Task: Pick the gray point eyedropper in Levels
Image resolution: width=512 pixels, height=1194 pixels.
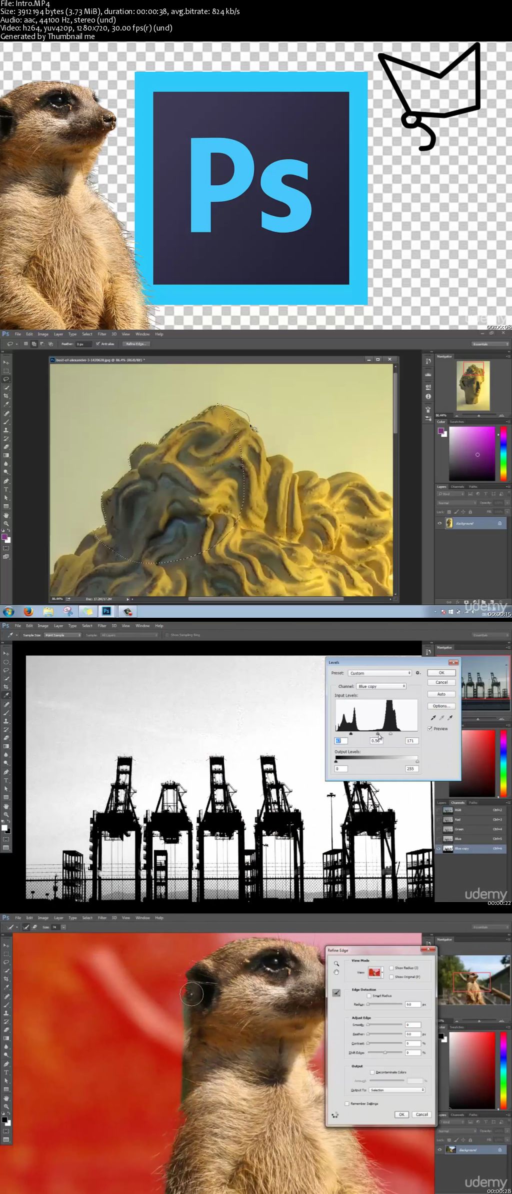Action: (x=441, y=718)
